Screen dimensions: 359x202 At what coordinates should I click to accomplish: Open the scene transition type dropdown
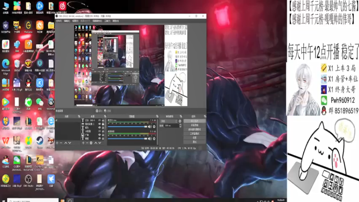169,121
